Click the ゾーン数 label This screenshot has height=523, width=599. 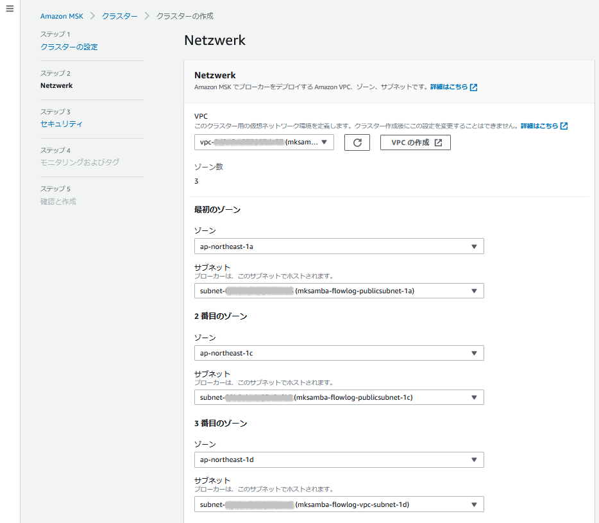click(x=208, y=167)
